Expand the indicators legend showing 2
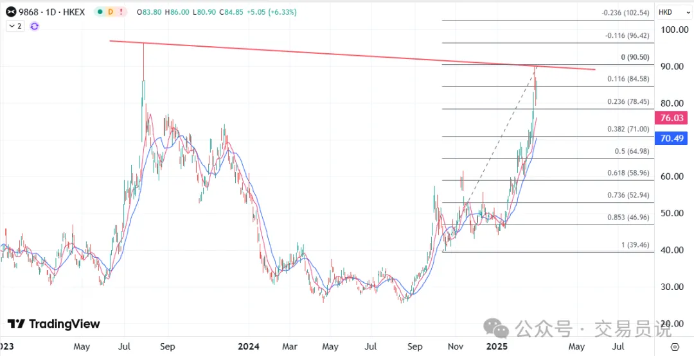This screenshot has width=694, height=356. (x=15, y=26)
